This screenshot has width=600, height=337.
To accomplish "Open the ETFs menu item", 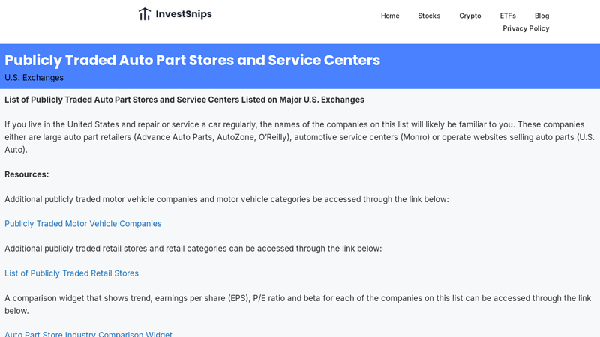I will coord(508,16).
